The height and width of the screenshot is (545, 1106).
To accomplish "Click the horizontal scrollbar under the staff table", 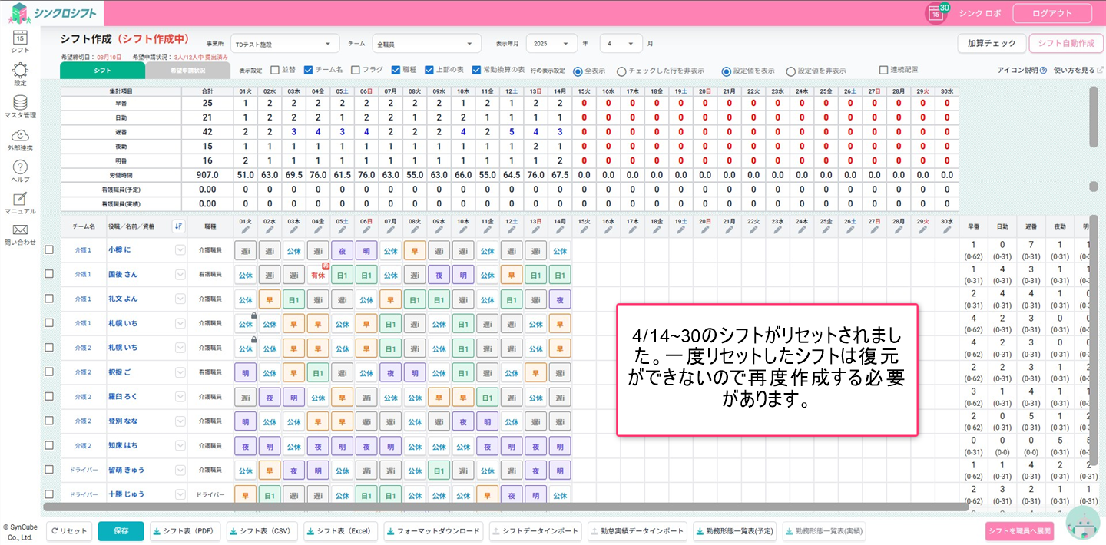I will tap(505, 507).
